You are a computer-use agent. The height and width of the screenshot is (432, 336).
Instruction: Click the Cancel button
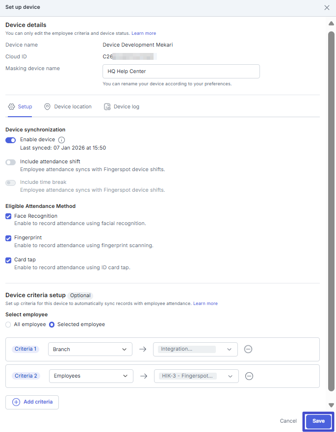click(288, 421)
